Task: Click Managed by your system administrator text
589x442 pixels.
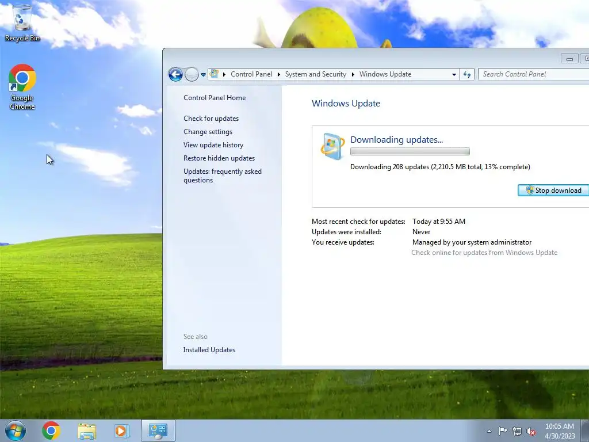Action: click(472, 242)
